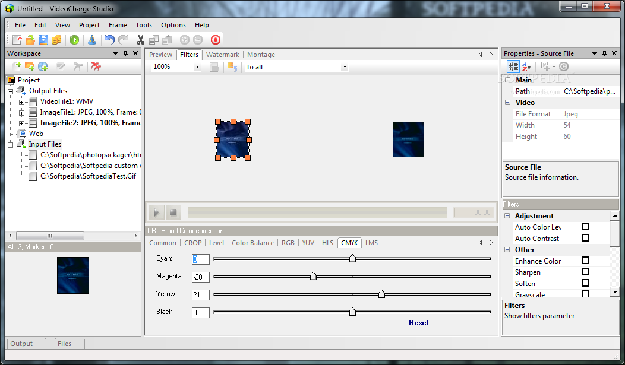Collapse the Output Files tree node
Screen dimensions: 625x365
(x=10, y=91)
